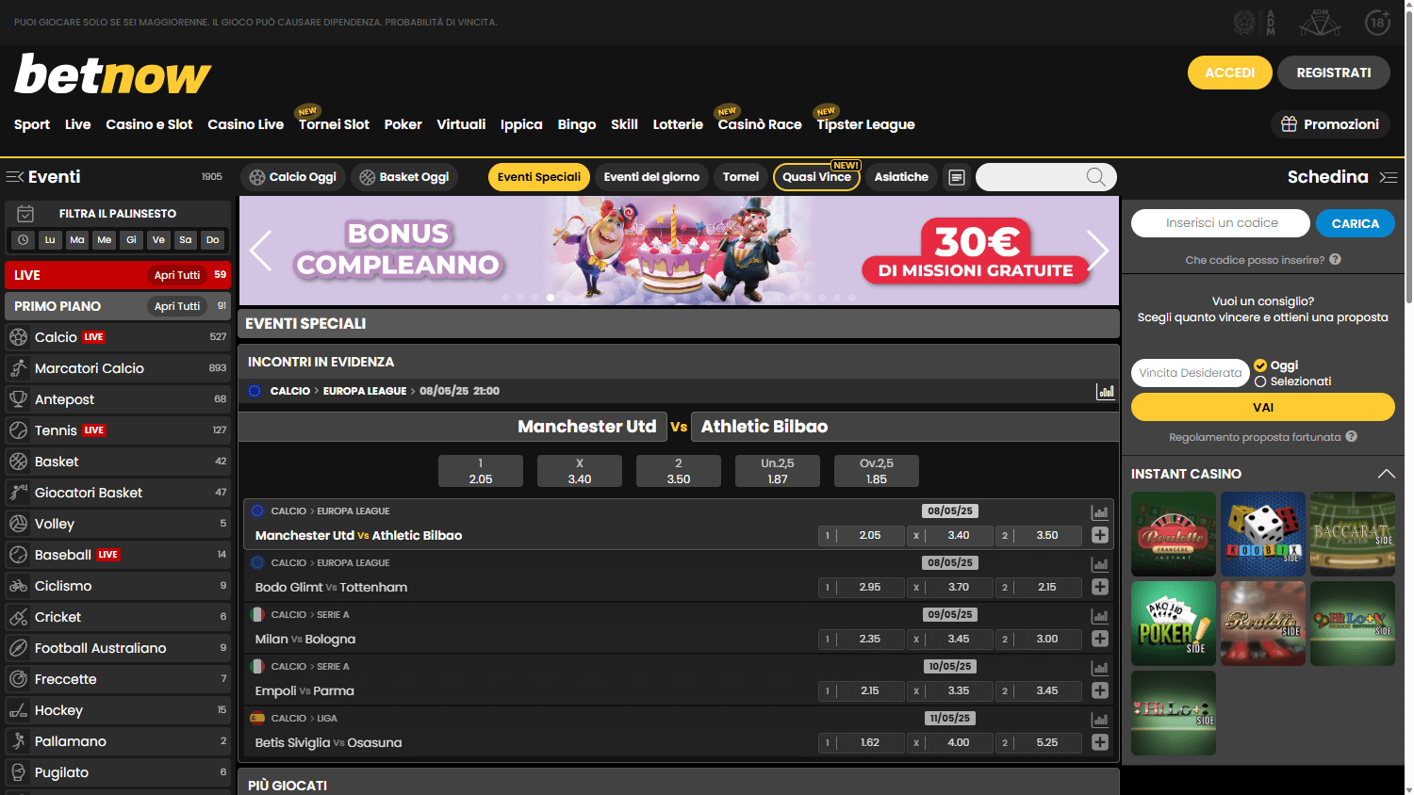
Task: Select Selezionati radio option
Action: point(1260,381)
